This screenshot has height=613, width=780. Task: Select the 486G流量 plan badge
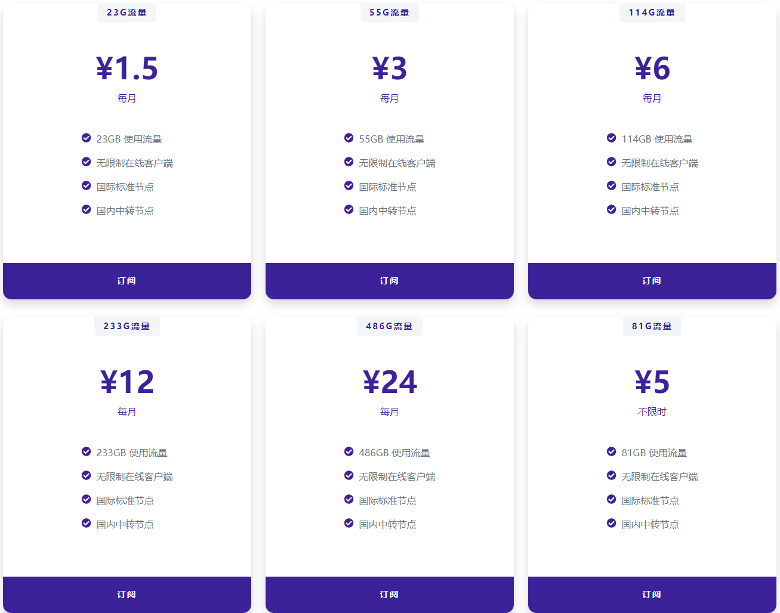pos(389,326)
